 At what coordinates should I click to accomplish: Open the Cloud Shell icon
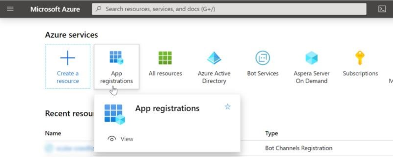click(382, 9)
